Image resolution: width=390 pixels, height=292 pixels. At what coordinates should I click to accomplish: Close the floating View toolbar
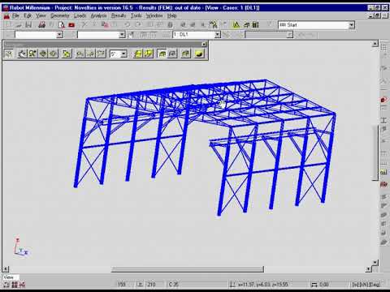coord(204,44)
